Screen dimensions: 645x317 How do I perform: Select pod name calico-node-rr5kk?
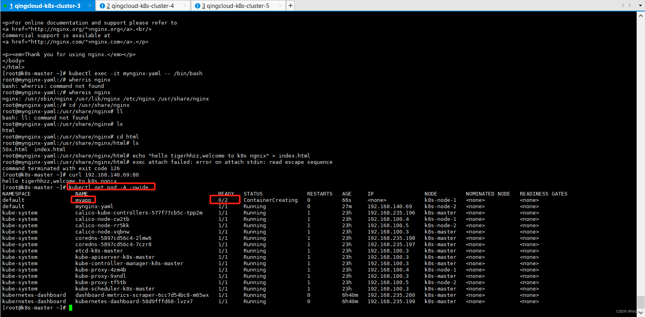coord(102,225)
